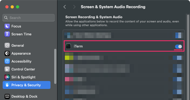Zoom the System Settings window with green button
Viewport: 190px width, 100px height.
(x=18, y=7)
